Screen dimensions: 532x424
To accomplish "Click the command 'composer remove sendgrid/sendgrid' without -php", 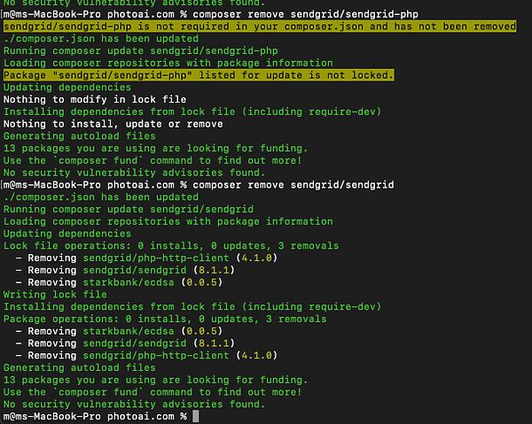I will click(x=293, y=185).
